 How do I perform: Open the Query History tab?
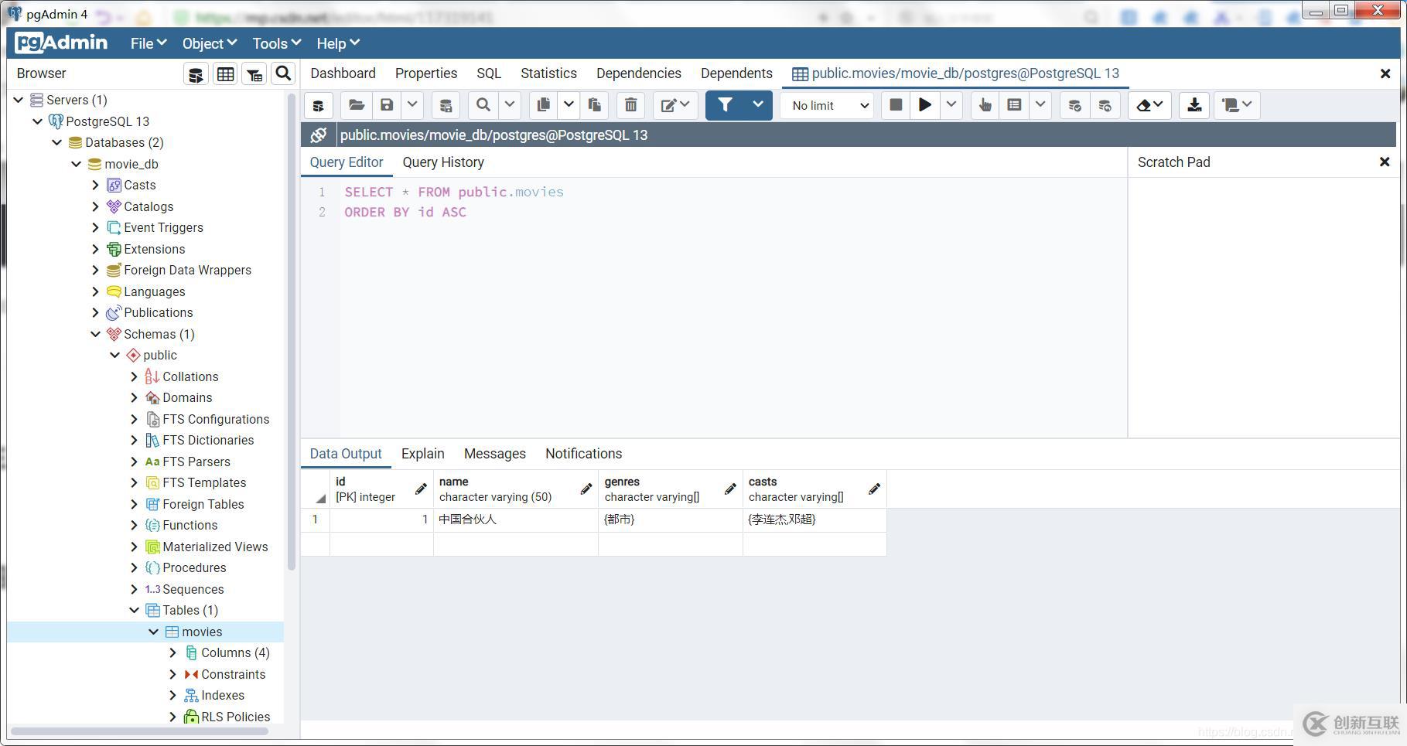coord(443,162)
